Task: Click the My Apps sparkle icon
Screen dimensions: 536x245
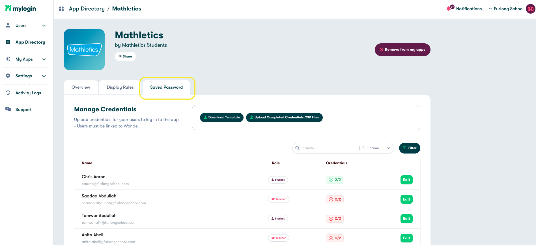Action: 8,59
